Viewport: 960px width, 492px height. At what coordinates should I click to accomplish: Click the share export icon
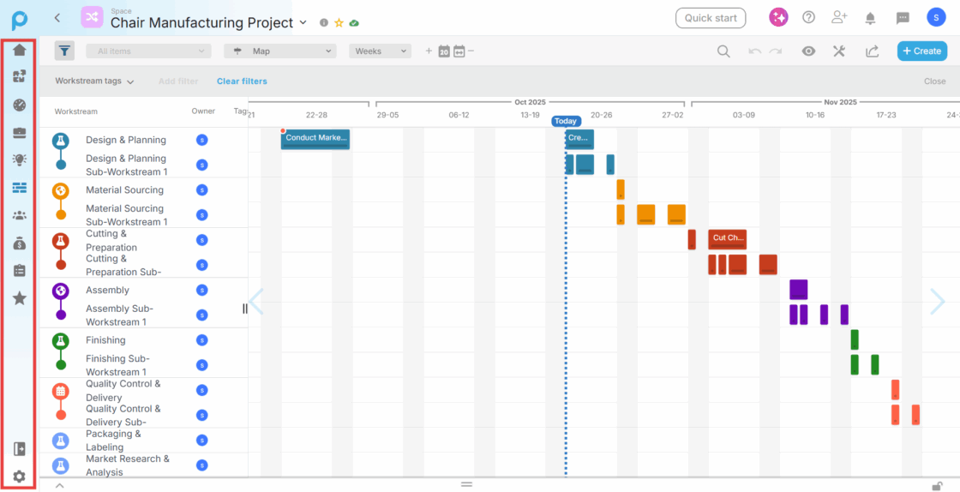click(872, 51)
